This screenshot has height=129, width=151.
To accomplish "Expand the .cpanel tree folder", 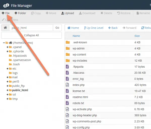I will tap(7, 47).
